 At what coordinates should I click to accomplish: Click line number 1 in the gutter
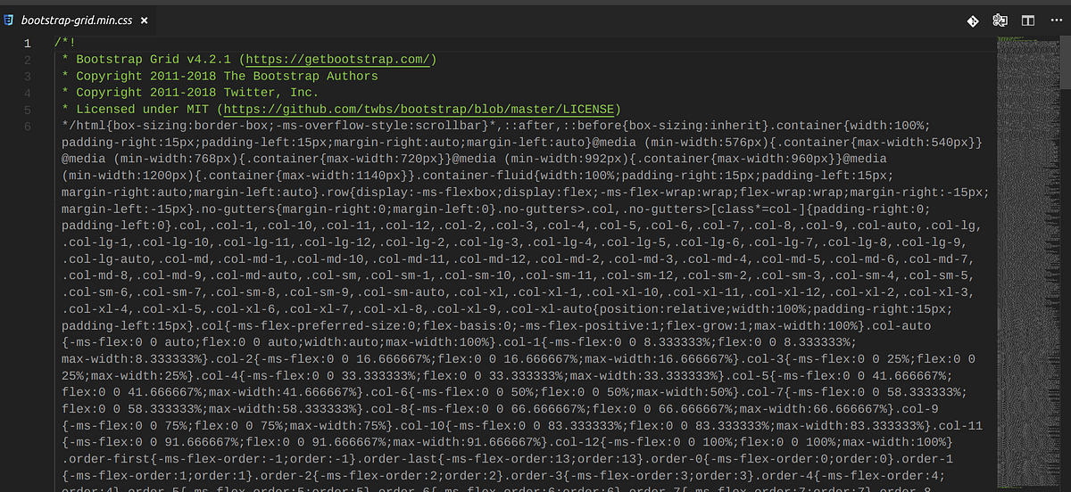(27, 43)
